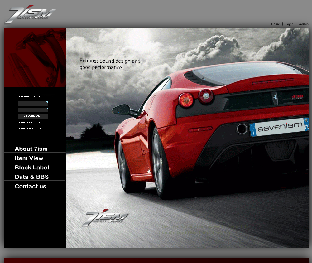Screen dimensions: 312x263
Task: Navigate to Data & BBS section
Action: click(32, 177)
